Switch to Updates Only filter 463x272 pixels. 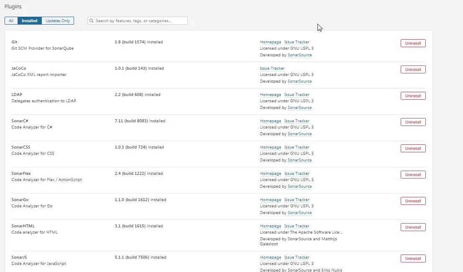point(58,20)
